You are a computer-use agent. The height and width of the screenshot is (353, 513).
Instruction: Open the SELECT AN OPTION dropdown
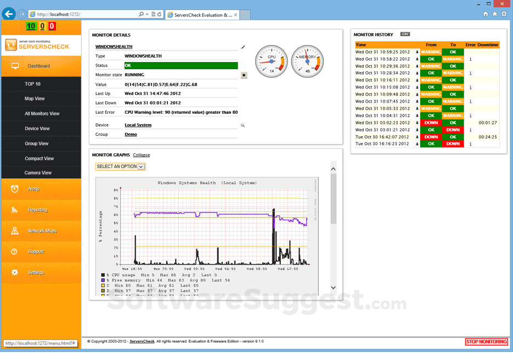click(x=120, y=166)
